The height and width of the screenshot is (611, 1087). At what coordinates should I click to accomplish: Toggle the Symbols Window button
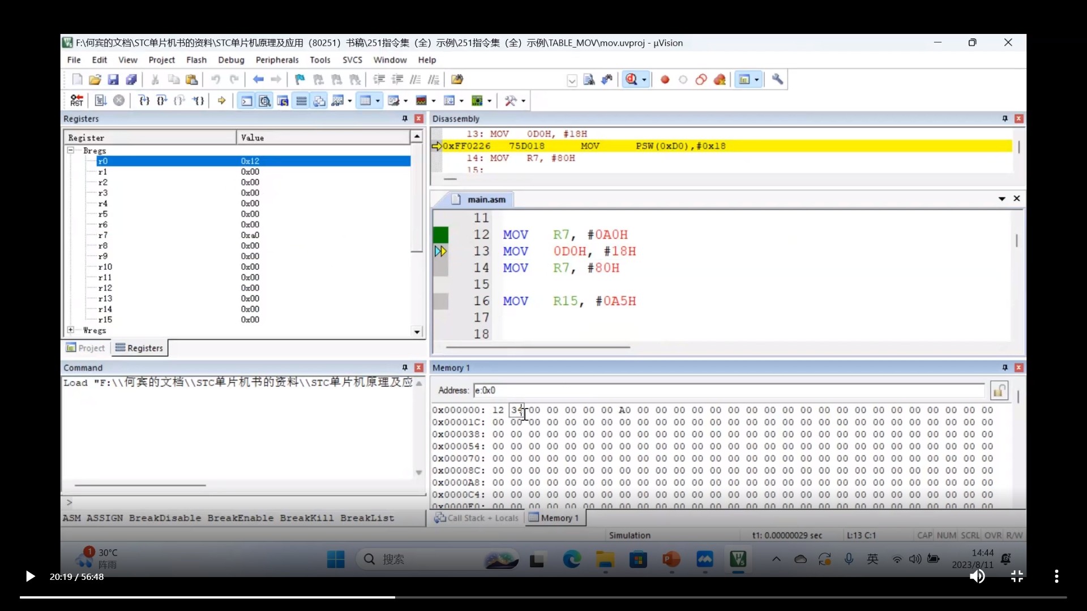pos(283,101)
